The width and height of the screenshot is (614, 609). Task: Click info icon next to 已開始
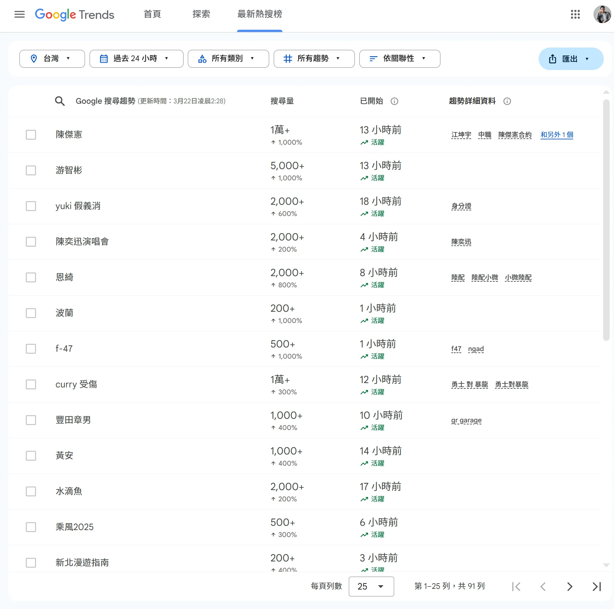[394, 101]
